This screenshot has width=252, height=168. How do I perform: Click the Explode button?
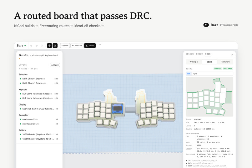65,45
